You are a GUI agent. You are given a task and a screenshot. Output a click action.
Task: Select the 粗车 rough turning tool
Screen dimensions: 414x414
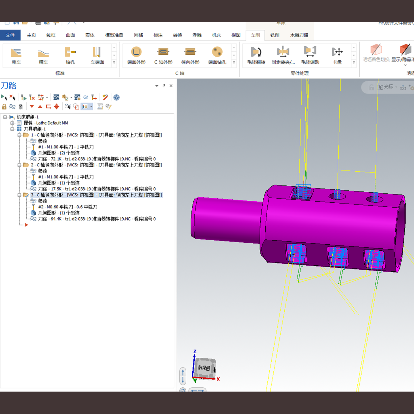[x=16, y=56]
